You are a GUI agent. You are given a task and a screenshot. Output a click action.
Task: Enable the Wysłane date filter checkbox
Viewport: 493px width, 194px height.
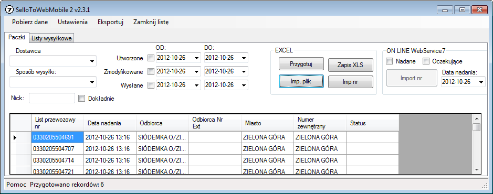(151, 85)
